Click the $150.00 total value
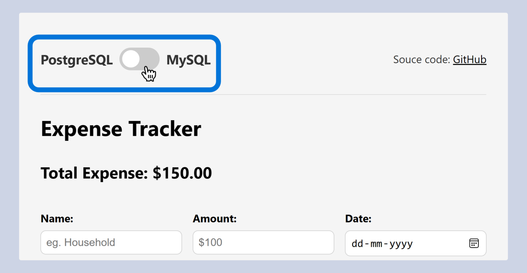 point(182,173)
